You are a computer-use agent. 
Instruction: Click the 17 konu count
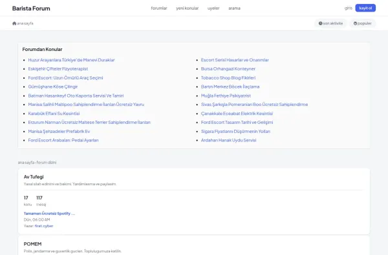[27, 201]
